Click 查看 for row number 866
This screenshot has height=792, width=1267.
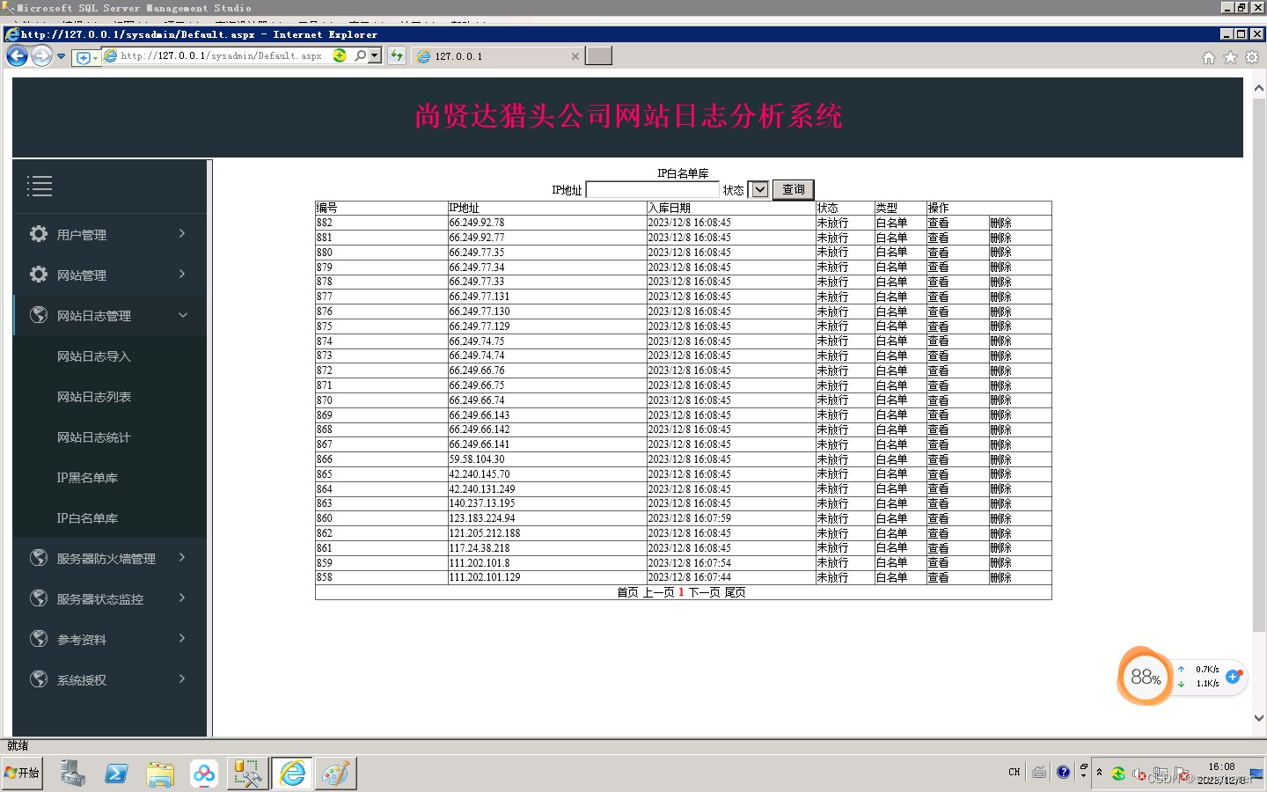(x=938, y=459)
